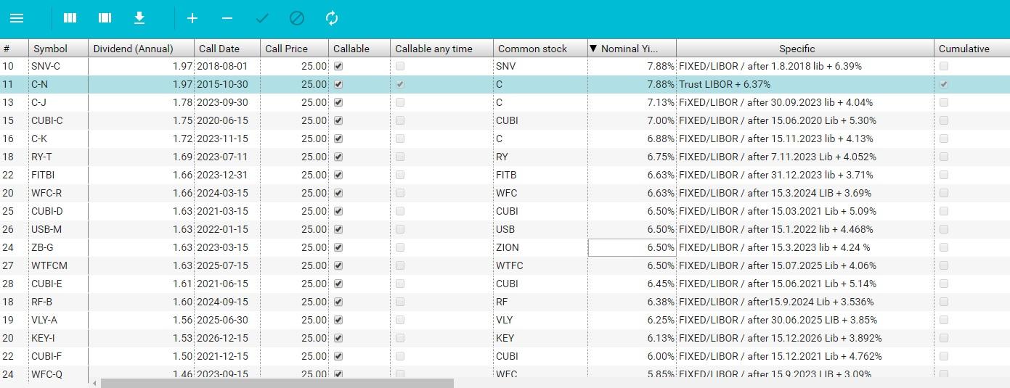The height and width of the screenshot is (388, 1010).
Task: Click dividend value 1.78
Action: coord(142,102)
